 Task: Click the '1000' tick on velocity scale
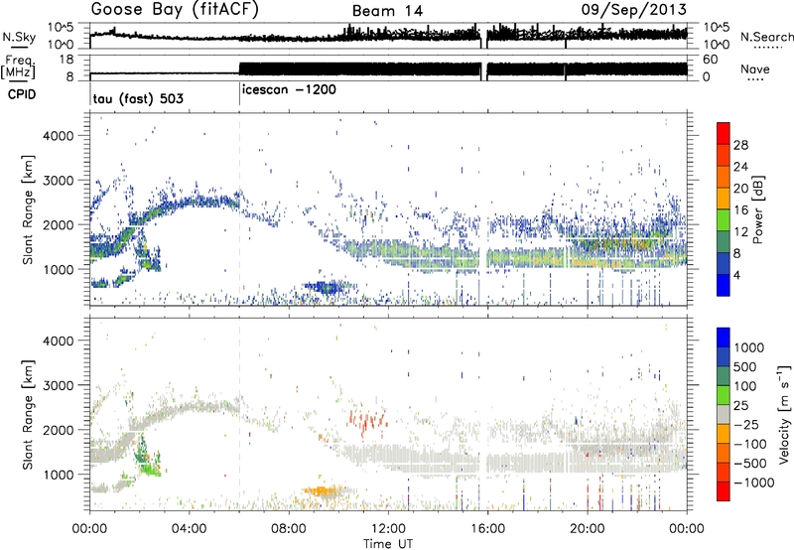pos(749,347)
